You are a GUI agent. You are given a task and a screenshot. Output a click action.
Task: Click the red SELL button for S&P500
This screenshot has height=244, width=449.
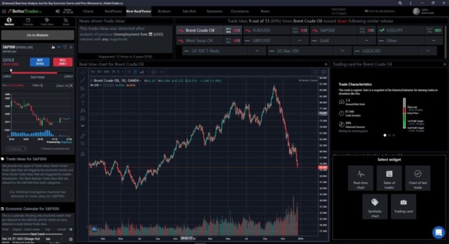coord(63,62)
